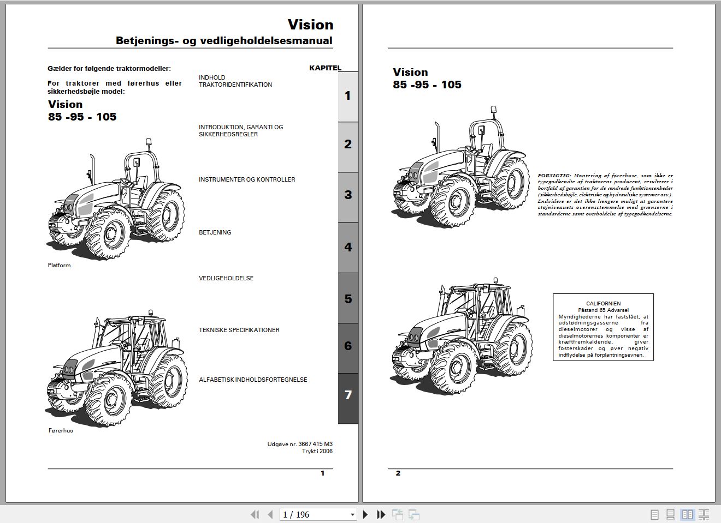Go to the previous page
Image resolution: width=721 pixels, height=523 pixels.
click(x=270, y=514)
